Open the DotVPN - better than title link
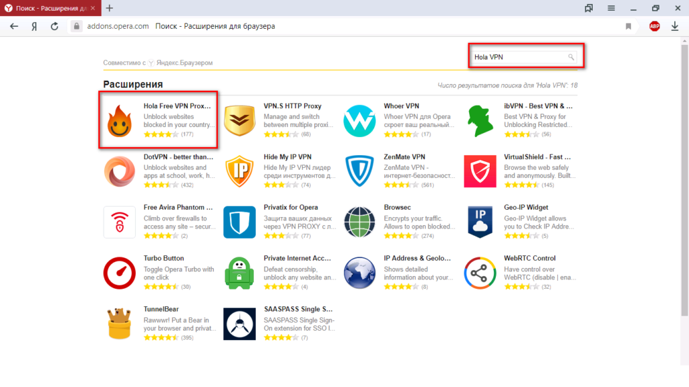689x387 pixels. [178, 157]
